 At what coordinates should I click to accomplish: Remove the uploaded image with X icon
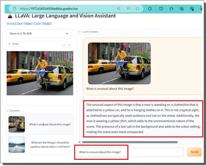(x=69, y=45)
